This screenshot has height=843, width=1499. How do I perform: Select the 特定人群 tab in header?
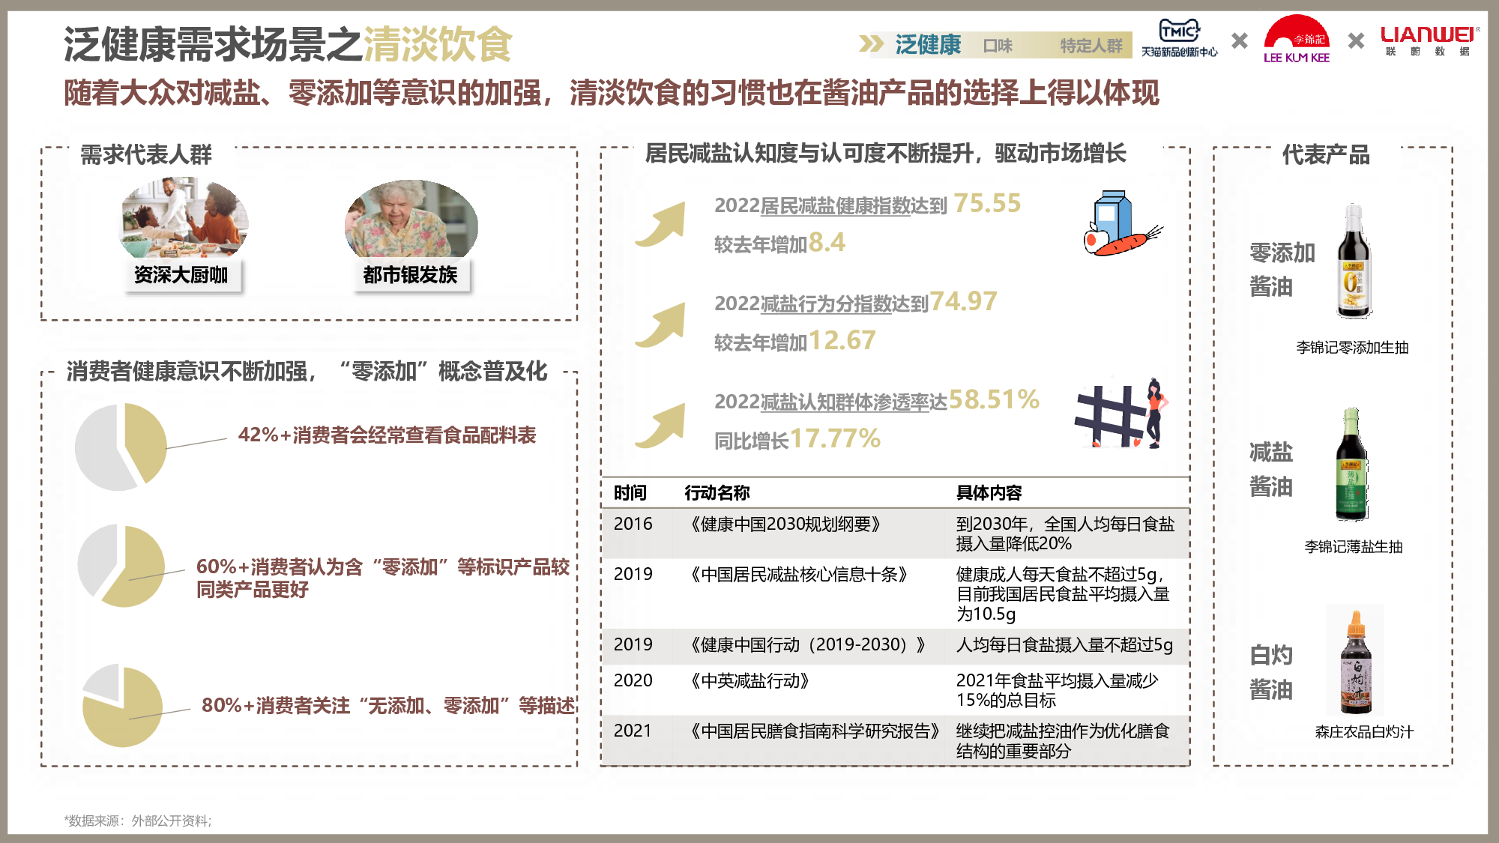tap(1091, 46)
